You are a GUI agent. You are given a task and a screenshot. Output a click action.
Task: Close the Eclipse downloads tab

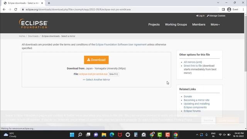[x=42, y=3]
